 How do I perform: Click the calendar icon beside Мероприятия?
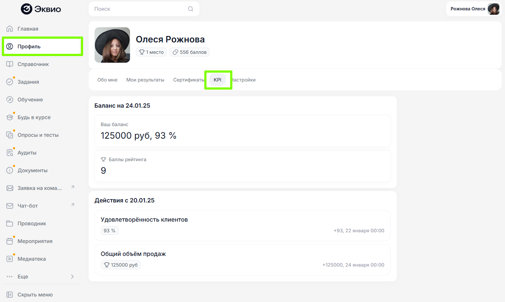(x=10, y=241)
